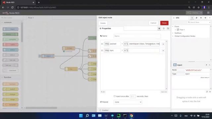This screenshot has height=119, width=212.
Task: Click the add property button
Action: coord(103,92)
